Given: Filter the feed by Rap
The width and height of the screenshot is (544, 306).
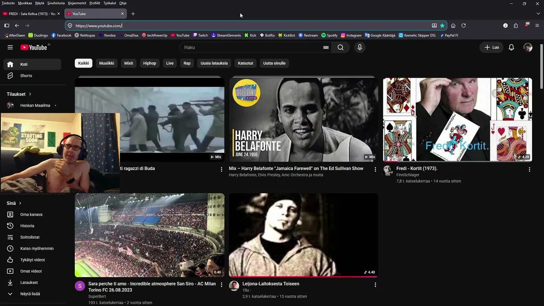Looking at the screenshot, I should pyautogui.click(x=187, y=63).
